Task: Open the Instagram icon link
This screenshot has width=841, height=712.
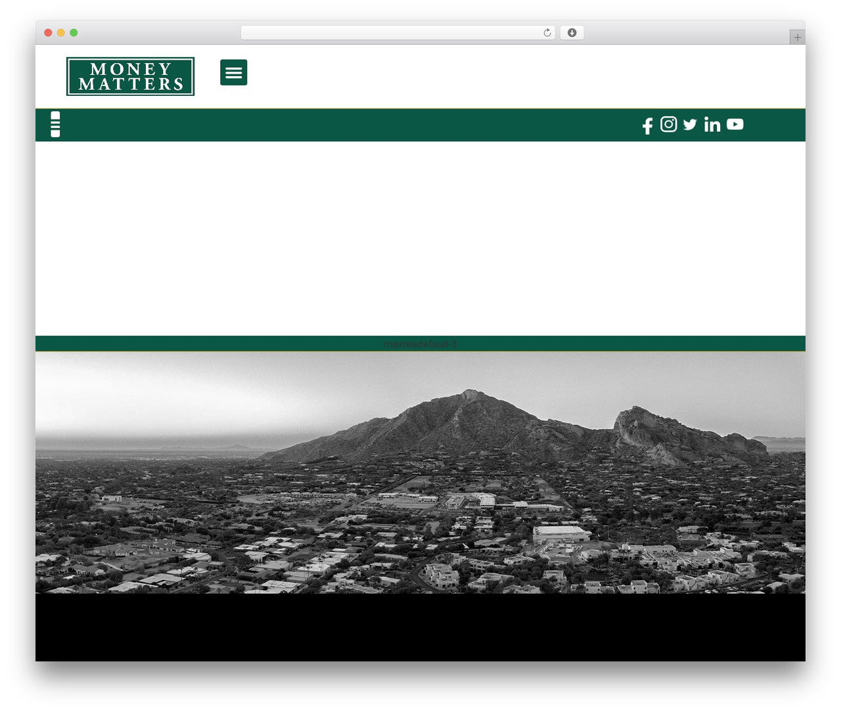Action: [669, 124]
